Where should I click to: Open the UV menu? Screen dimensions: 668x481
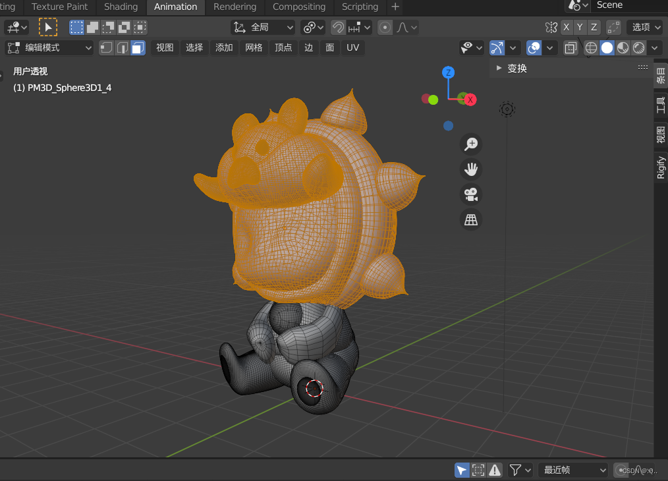pos(352,47)
